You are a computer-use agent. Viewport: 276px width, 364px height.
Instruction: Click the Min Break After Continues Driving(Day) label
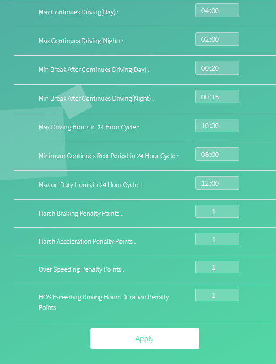tap(94, 70)
